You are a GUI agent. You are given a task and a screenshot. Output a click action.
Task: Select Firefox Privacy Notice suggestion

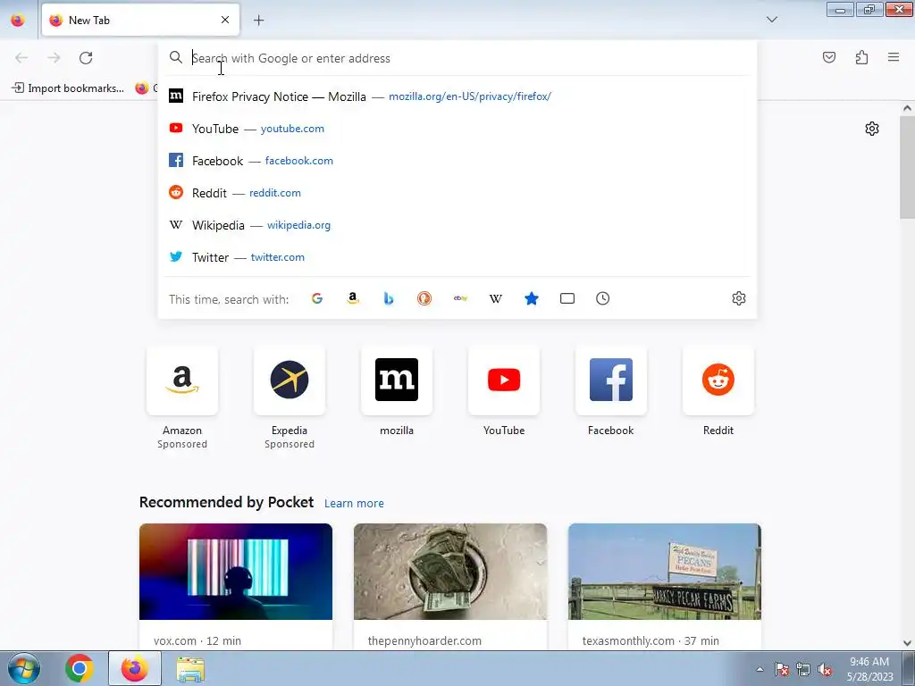click(457, 96)
